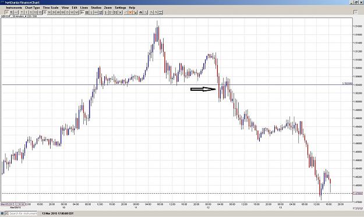Click the 13 Mar 2015 17:00:00 EDT status text
The height and width of the screenshot is (217, 364).
click(58, 214)
